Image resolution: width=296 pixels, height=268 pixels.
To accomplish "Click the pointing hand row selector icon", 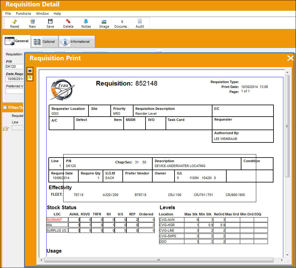I will pyautogui.click(x=6, y=128).
